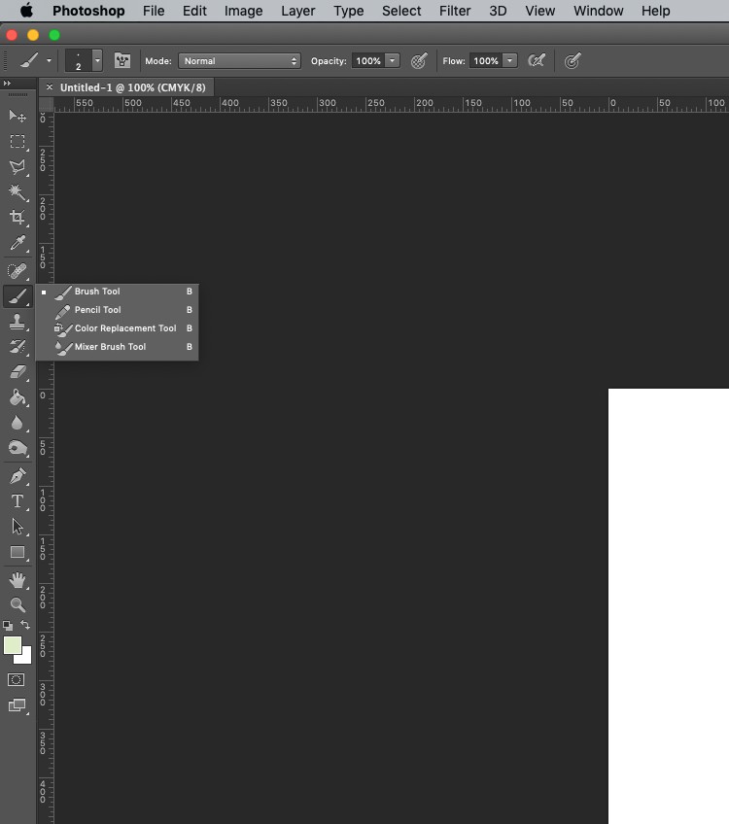Select the Pen tool
Image resolution: width=729 pixels, height=824 pixels.
click(17, 476)
